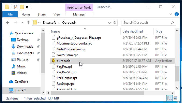Click navigation pane scroll down arrow
182x103 pixels.
pyautogui.click(x=43, y=93)
